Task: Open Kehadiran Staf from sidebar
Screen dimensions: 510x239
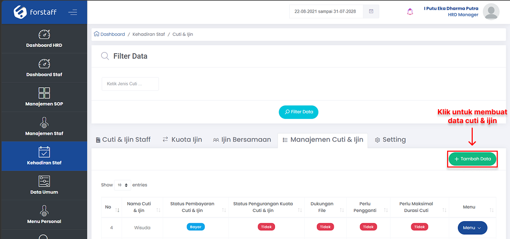Action: click(x=44, y=156)
